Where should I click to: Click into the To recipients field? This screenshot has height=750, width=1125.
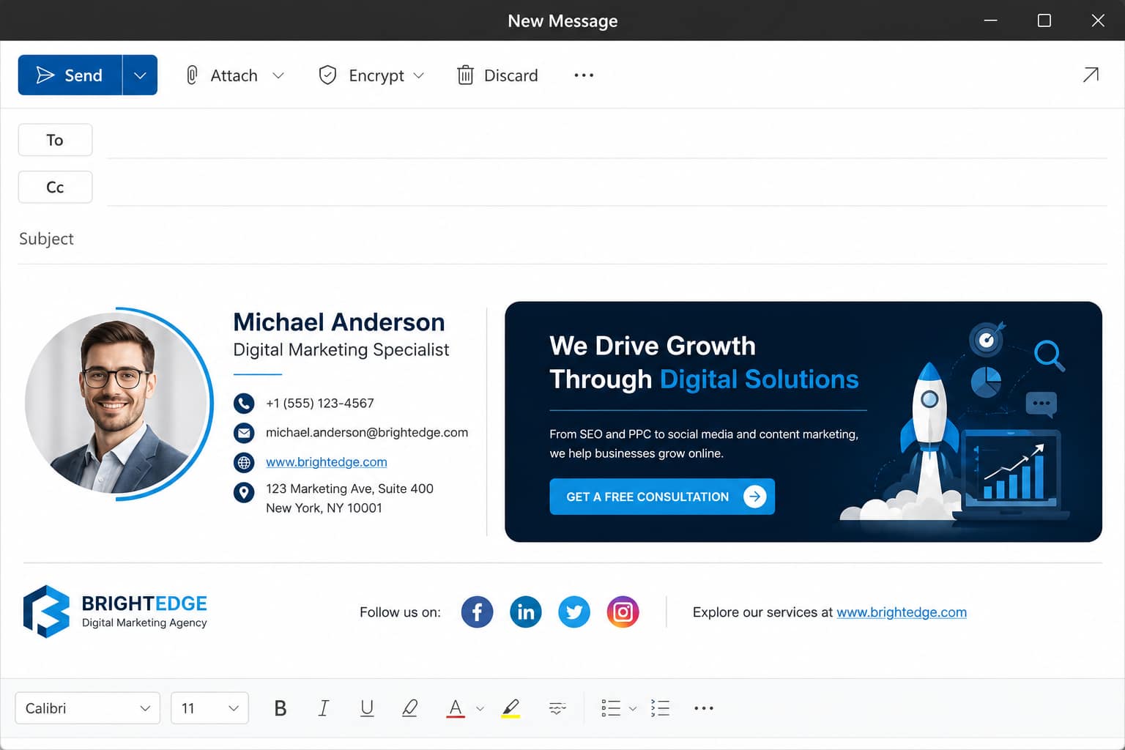tap(606, 140)
